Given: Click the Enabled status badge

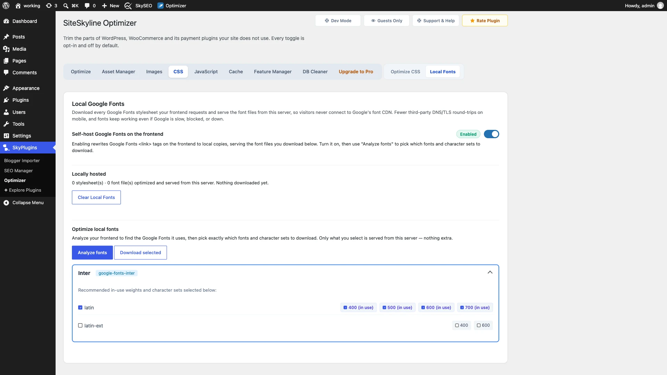Looking at the screenshot, I should coord(468,134).
